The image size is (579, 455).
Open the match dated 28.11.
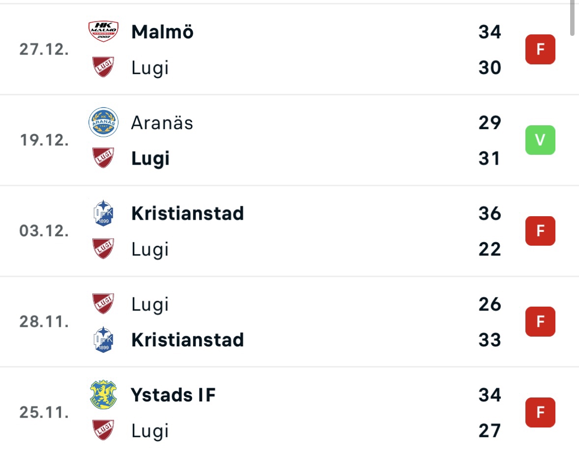pyautogui.click(x=289, y=321)
